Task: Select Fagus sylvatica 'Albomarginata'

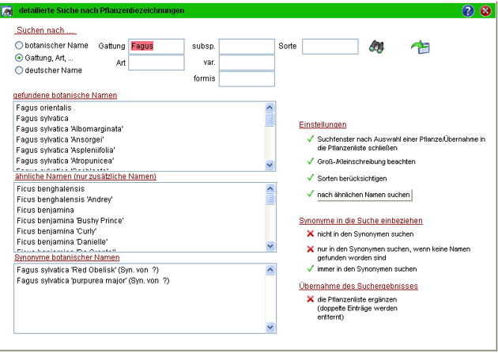Action: click(70, 129)
